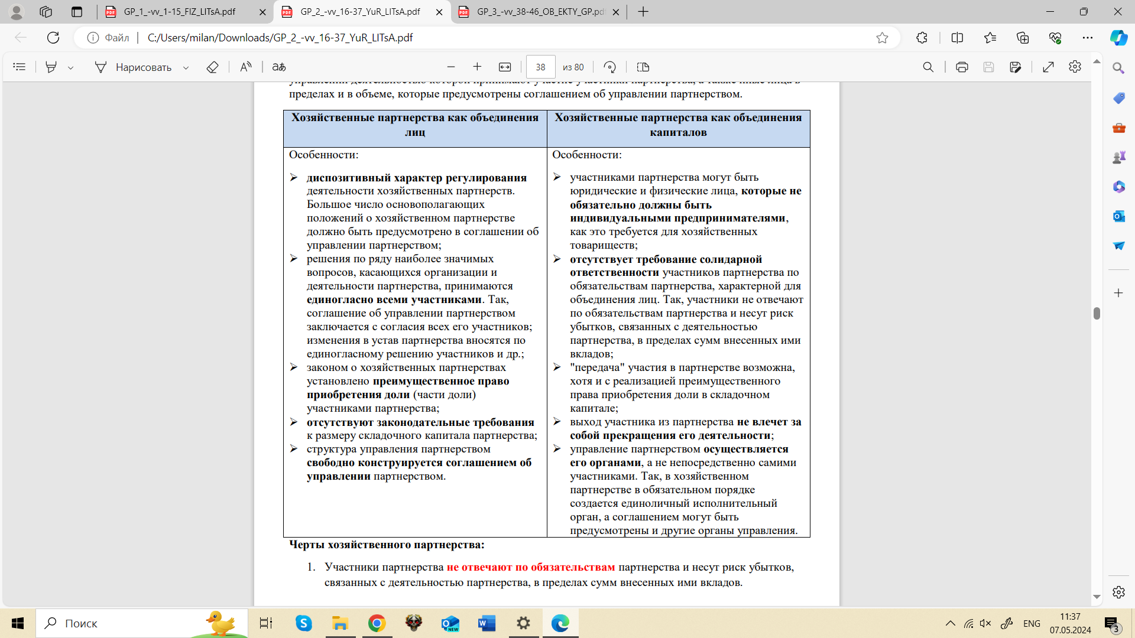Screen dimensions: 1135x638
Task: Select the highlight tool
Action: coord(51,67)
